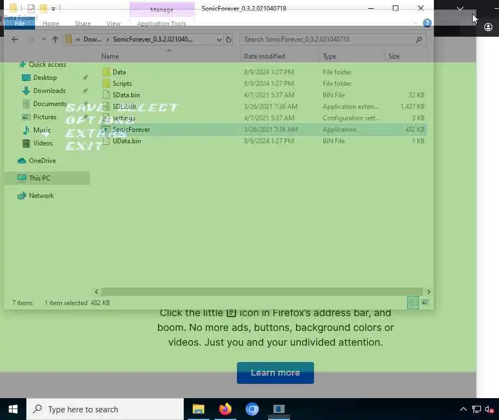Screen dimensions: 499x420
Task: Open File Explorer from the taskbar
Action: click(x=198, y=409)
